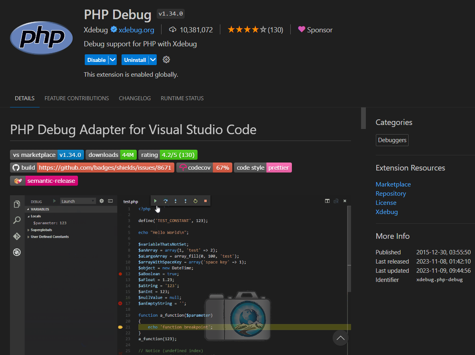Select the test.php editor tab
The width and height of the screenshot is (475, 355).
[x=131, y=202]
